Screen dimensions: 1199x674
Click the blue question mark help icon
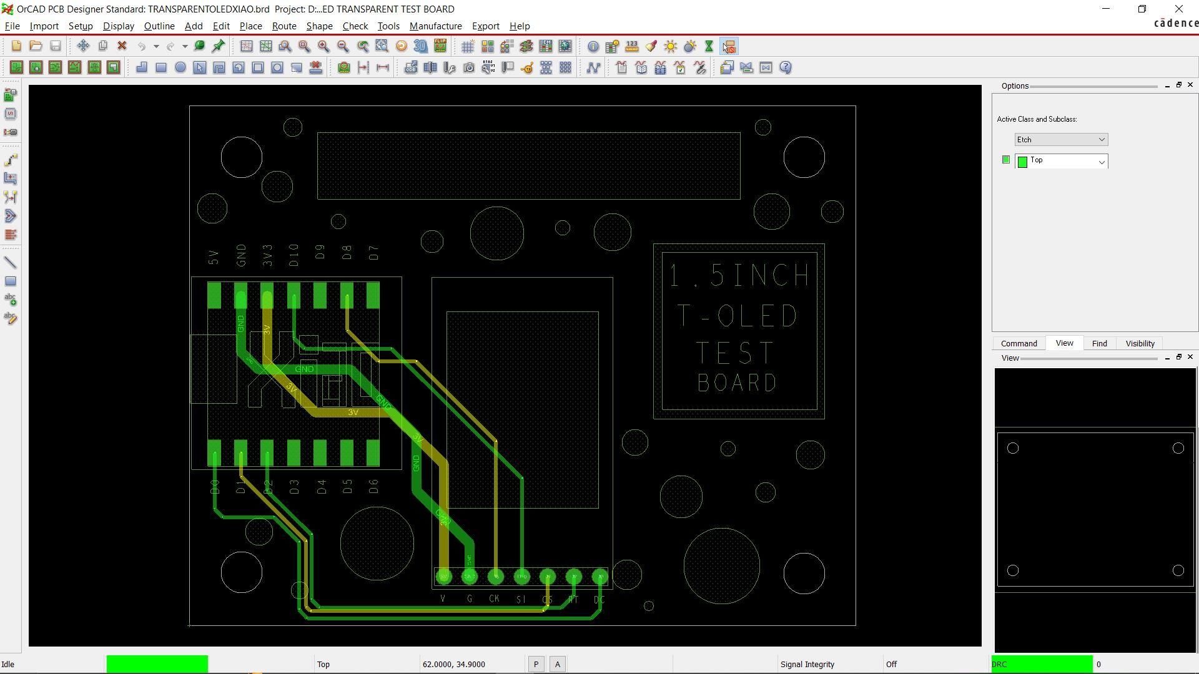[x=786, y=67]
